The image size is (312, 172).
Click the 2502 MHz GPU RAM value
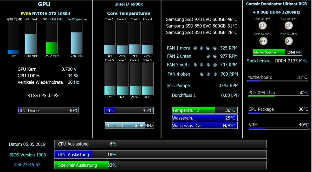[52, 56]
